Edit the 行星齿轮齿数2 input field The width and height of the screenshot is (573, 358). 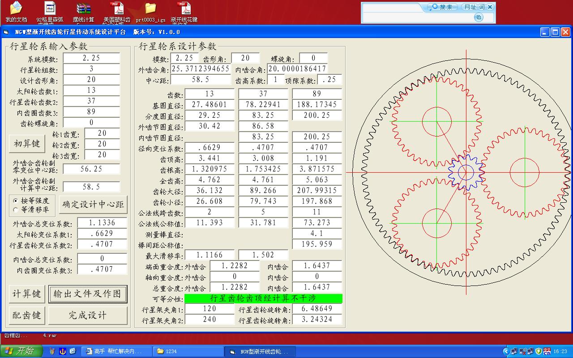point(91,101)
